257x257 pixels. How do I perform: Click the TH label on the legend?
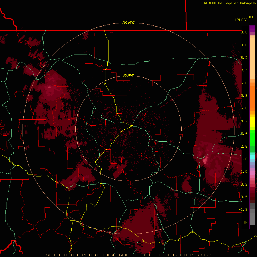point(245,222)
